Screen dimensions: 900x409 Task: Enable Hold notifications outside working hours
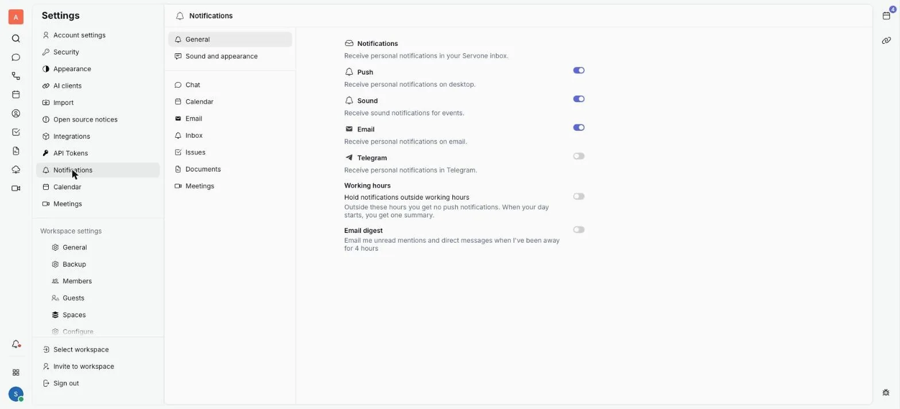coord(579,196)
